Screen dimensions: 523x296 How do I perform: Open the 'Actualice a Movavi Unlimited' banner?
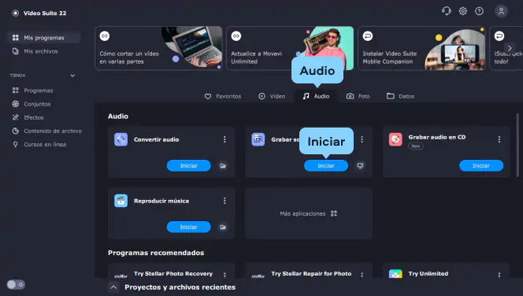pyautogui.click(x=290, y=48)
